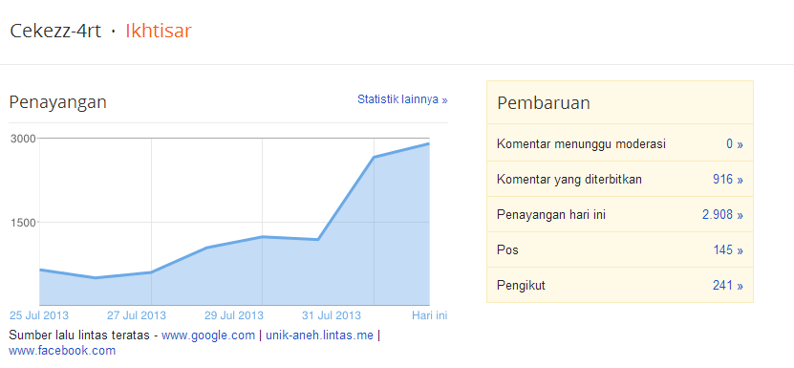Click the '27 Jul 2013' axis label
794x368 pixels.
click(137, 315)
